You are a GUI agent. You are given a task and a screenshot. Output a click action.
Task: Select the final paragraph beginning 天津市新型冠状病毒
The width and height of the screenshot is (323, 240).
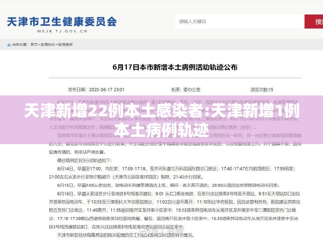(125, 235)
